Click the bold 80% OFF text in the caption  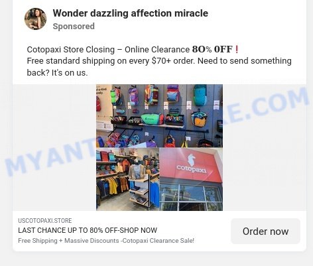tap(212, 49)
